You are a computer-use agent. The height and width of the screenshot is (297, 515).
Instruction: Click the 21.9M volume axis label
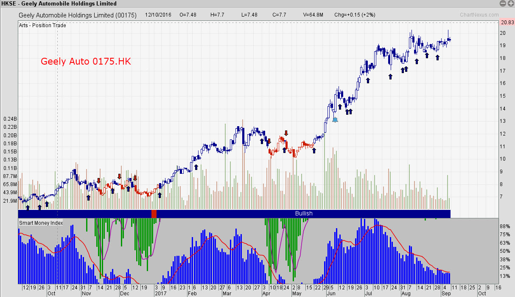pos(10,201)
